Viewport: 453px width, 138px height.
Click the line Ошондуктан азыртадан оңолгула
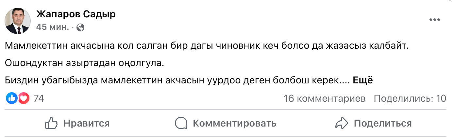pyautogui.click(x=84, y=63)
